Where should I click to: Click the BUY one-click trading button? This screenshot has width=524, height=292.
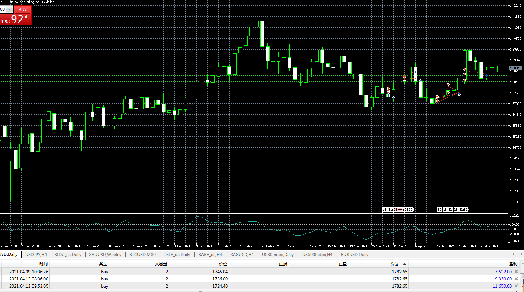tap(23, 9)
